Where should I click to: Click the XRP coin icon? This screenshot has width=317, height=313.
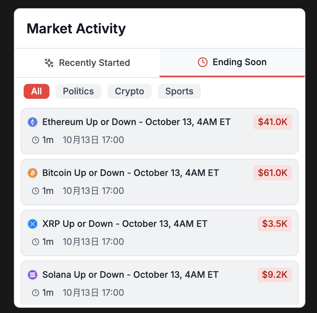click(x=33, y=224)
